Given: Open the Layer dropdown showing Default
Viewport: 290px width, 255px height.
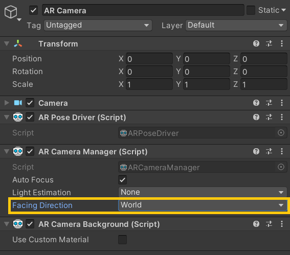Looking at the screenshot, I should coord(236,26).
